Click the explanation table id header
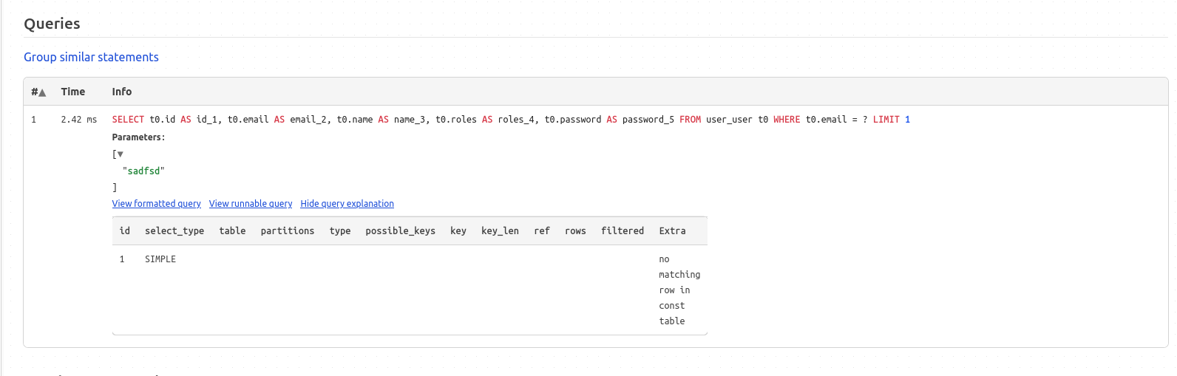The height and width of the screenshot is (376, 1177). [x=125, y=231]
